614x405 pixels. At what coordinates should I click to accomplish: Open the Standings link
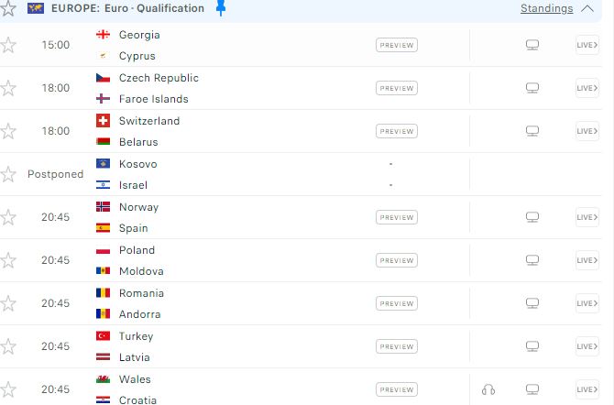pos(547,8)
